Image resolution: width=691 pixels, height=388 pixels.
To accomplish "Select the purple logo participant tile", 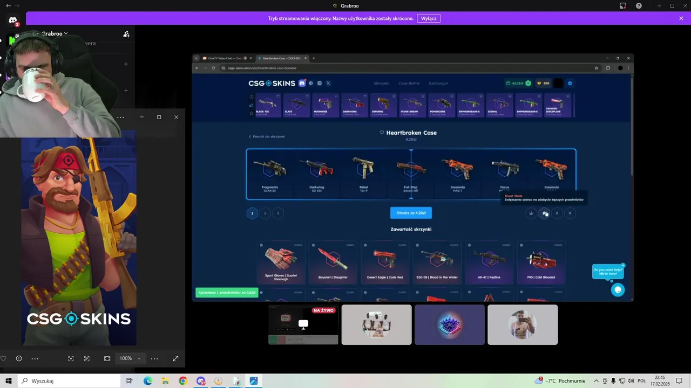I will (449, 325).
